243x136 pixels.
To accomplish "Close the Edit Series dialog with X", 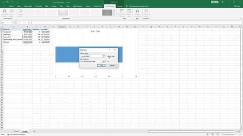I will (x=115, y=50).
